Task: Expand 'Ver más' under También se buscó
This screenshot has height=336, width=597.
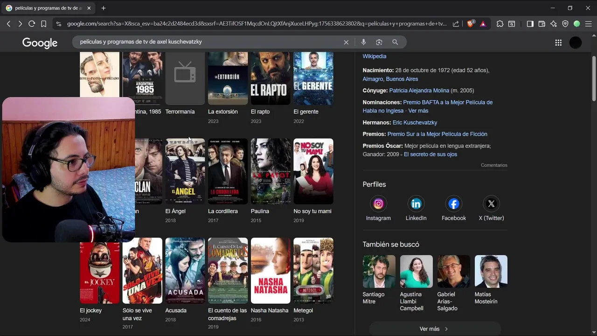Action: point(435,329)
